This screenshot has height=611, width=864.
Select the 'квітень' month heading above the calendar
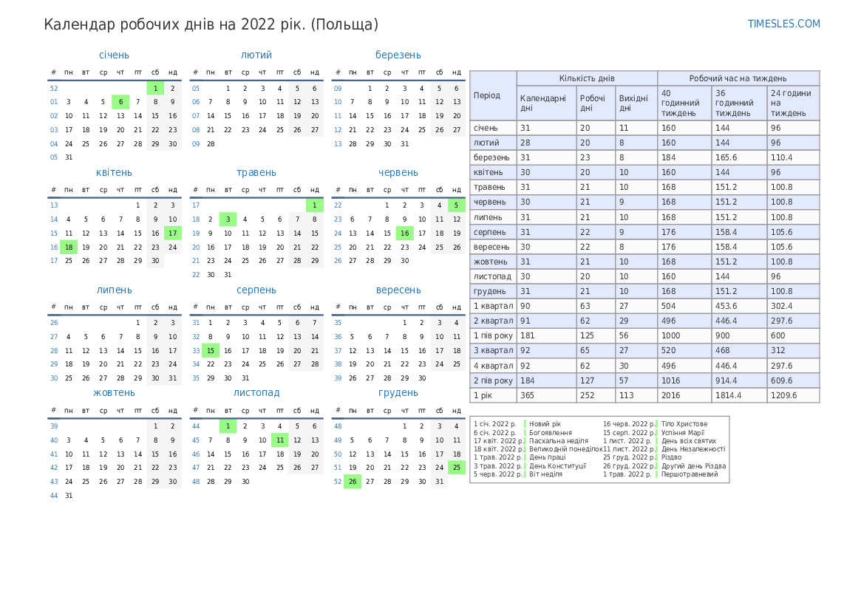click(x=114, y=172)
